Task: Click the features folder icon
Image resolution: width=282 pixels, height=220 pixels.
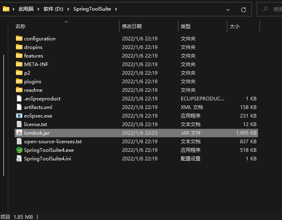Action: pyautogui.click(x=19, y=56)
